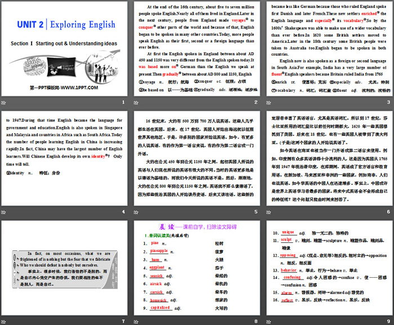Click the star icon under slide 4

pos(5,211)
